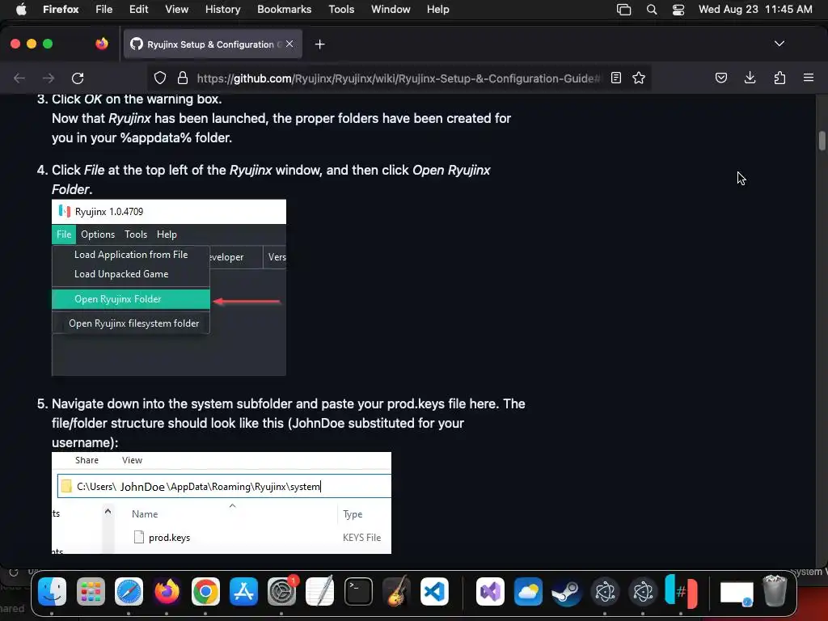Reload the current page
The image size is (828, 621).
[x=78, y=78]
